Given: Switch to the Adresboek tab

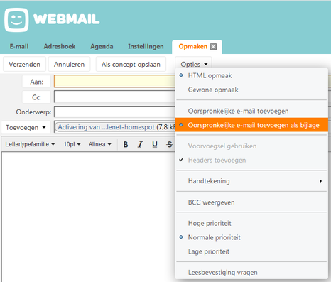Looking at the screenshot, I should tap(60, 46).
